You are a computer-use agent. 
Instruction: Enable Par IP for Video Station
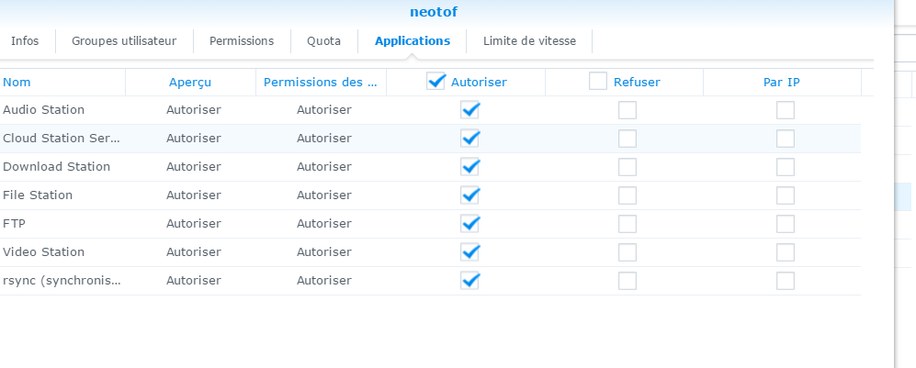point(786,252)
